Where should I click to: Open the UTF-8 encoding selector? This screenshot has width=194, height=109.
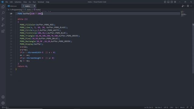tap(166, 107)
